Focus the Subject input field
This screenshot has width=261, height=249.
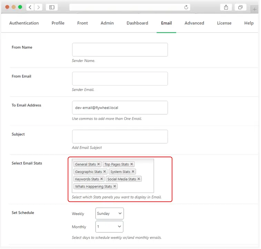(x=120, y=137)
